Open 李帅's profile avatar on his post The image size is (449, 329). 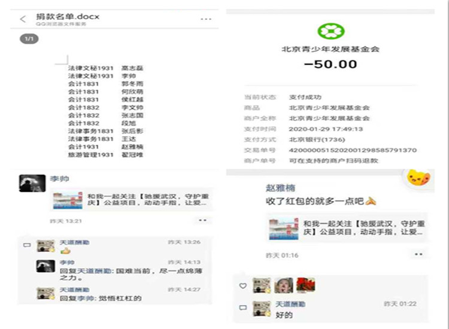(x=32, y=183)
